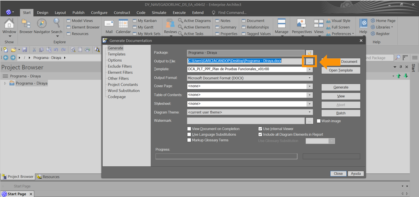Uncheck Include all Diagram Elements in Report
This screenshot has width=419, height=197.
[260, 134]
